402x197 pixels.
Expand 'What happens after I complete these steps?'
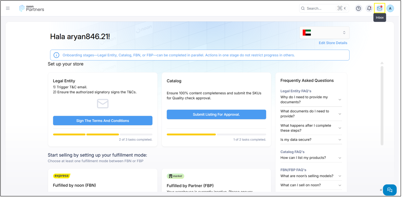click(311, 128)
